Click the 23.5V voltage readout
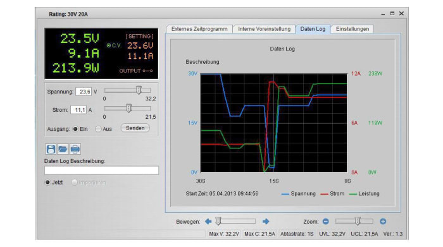This screenshot has width=443, height=247. (80, 39)
